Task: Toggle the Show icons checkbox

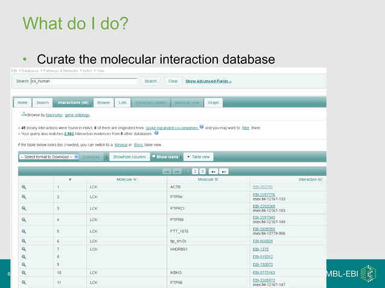Action: coord(154,156)
